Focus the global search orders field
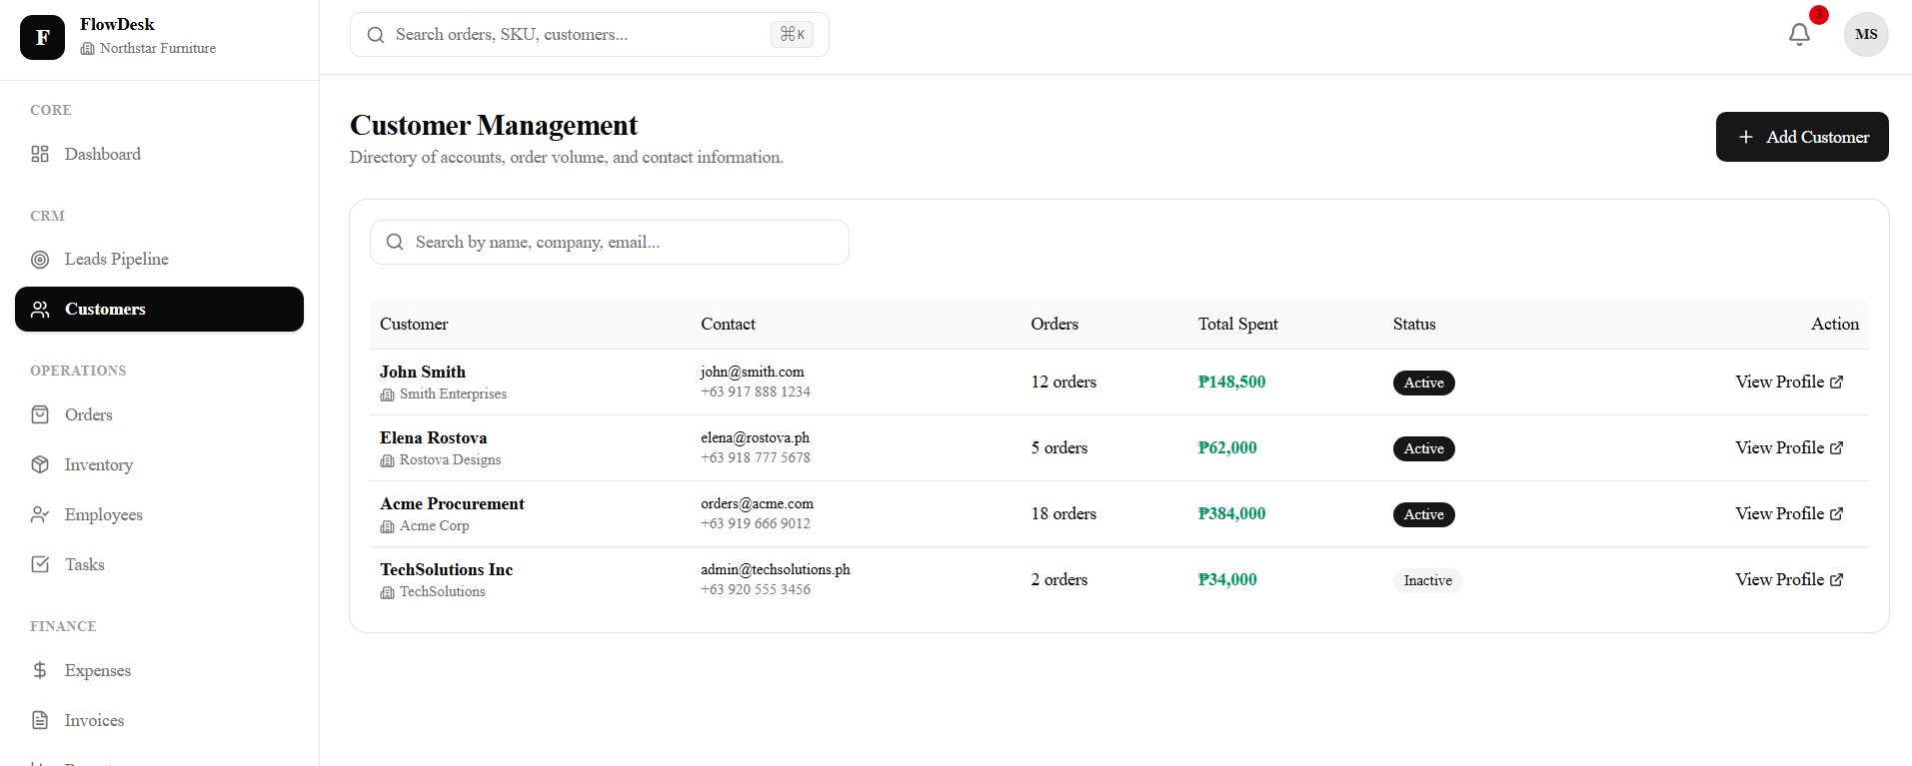The width and height of the screenshot is (1912, 766). click(590, 35)
